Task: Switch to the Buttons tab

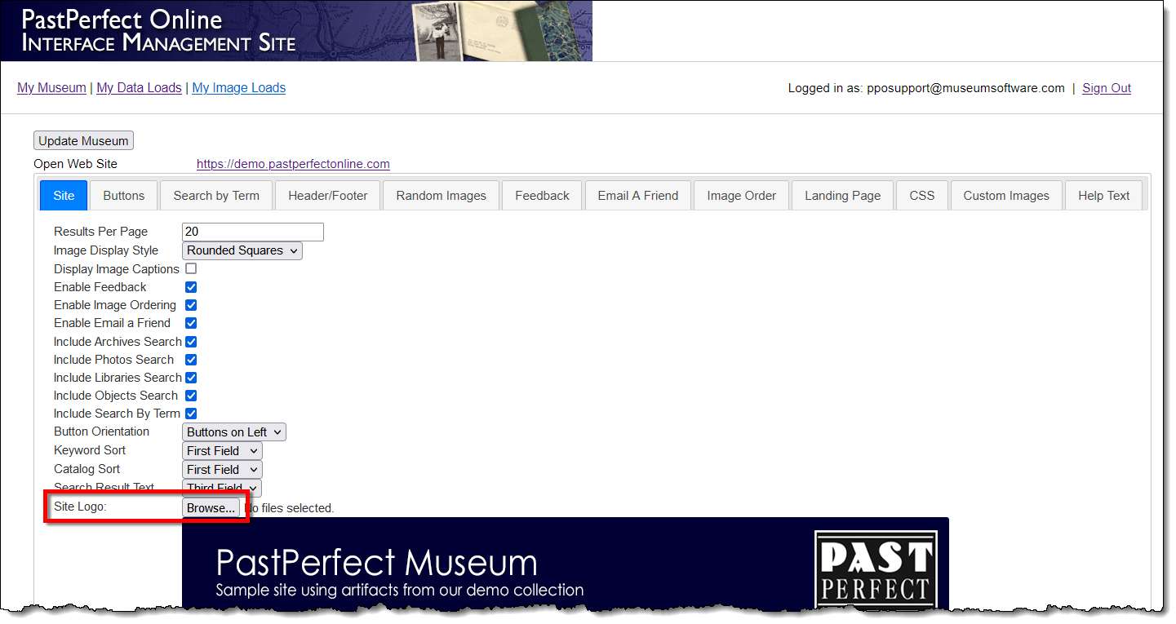Action: pyautogui.click(x=124, y=196)
